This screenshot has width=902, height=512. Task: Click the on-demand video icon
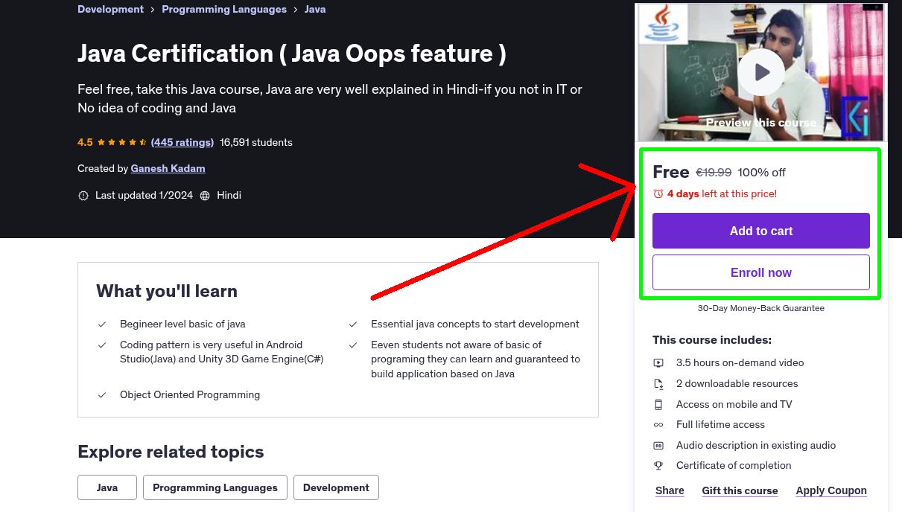click(658, 362)
